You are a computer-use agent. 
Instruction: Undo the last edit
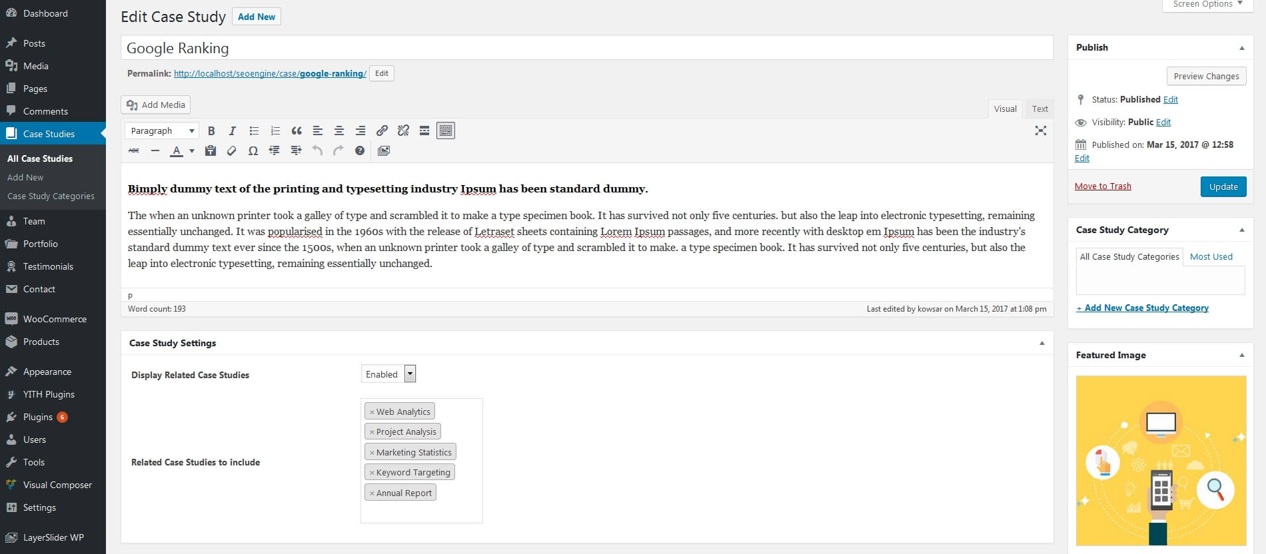coord(317,151)
